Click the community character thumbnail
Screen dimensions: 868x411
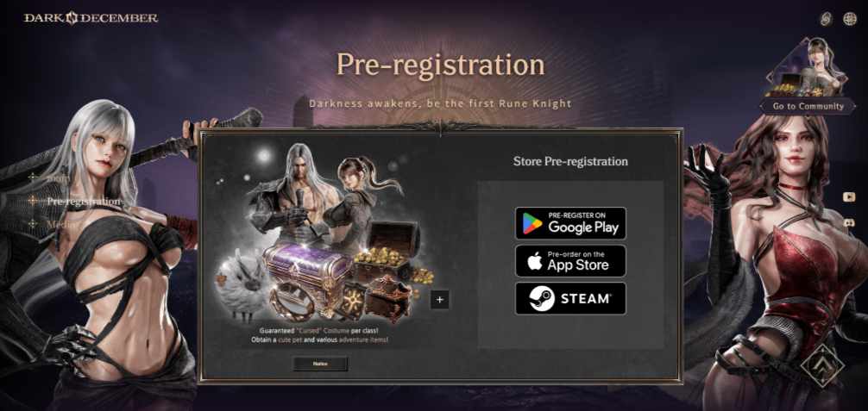coord(808,67)
